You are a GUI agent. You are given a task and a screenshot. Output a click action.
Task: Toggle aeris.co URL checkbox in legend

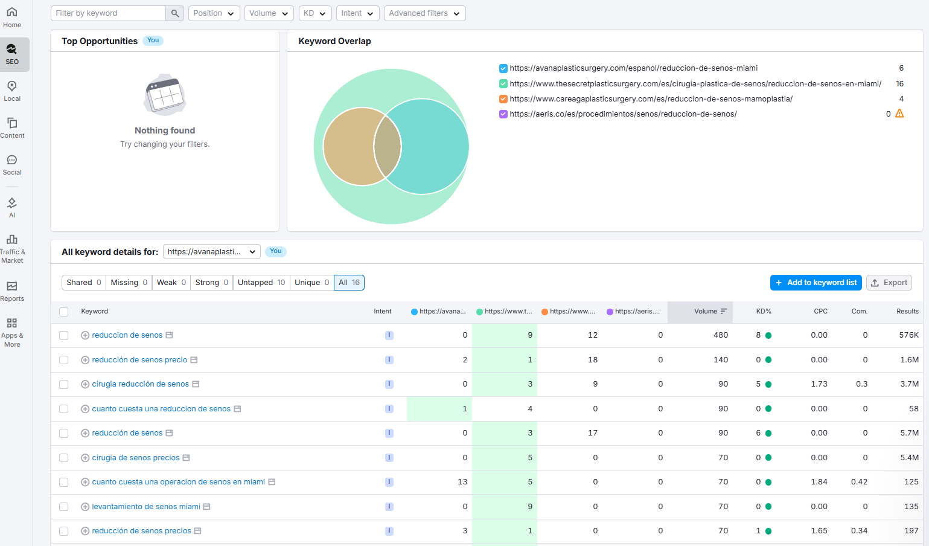[x=503, y=114]
